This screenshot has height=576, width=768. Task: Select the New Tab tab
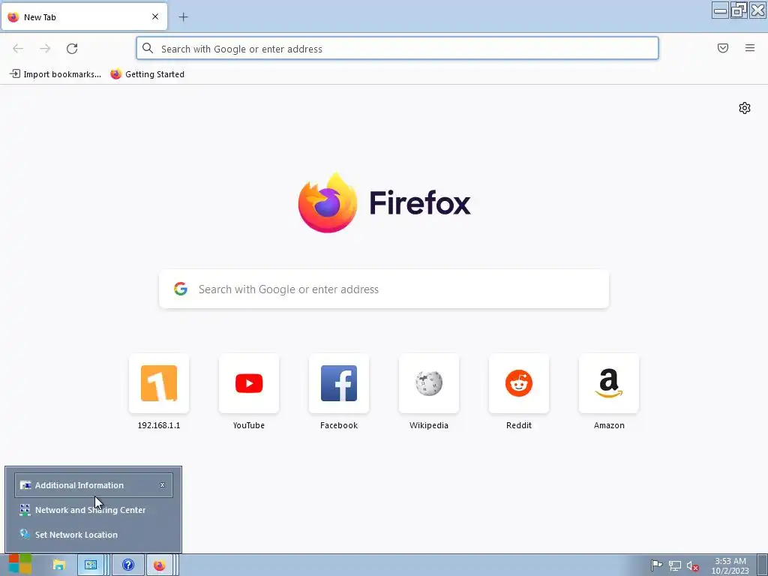pos(84,16)
